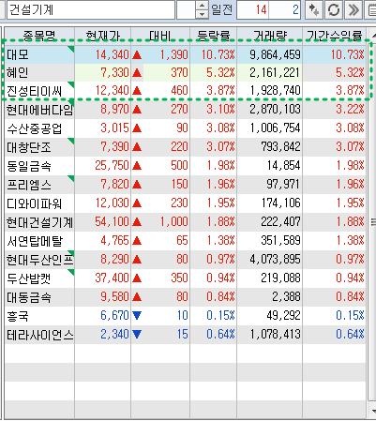Click the scrollbar down arrow

(372, 412)
